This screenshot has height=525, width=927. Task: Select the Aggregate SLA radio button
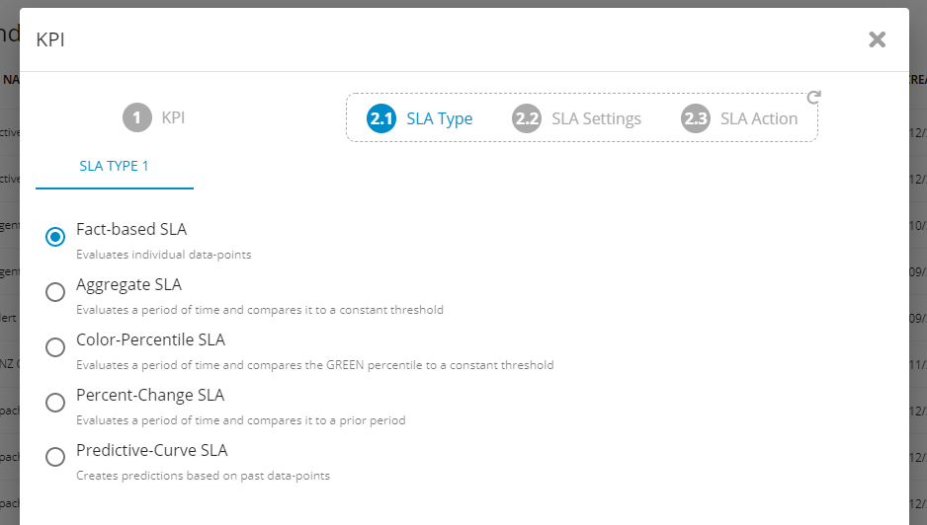pos(55,292)
